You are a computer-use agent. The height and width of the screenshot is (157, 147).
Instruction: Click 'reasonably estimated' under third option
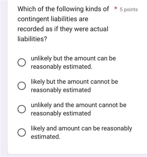click(x=61, y=113)
